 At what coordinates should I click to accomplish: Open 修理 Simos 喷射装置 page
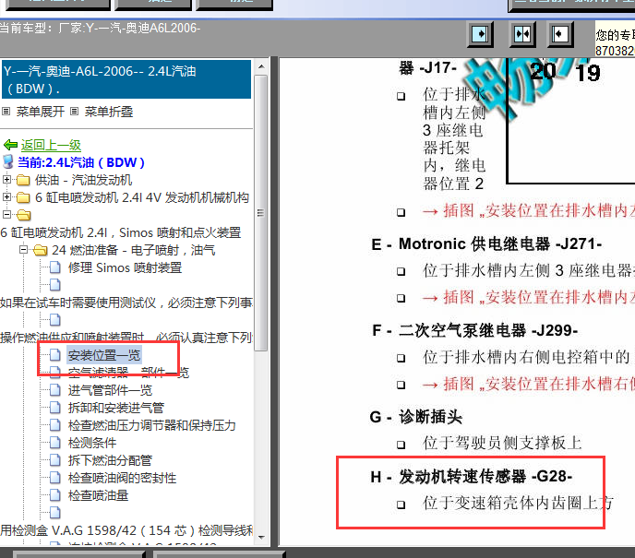coord(125,267)
